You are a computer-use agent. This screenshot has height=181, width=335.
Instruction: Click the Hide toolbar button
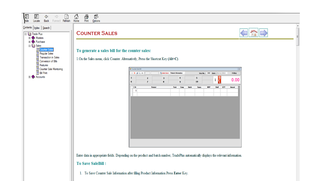27,18
